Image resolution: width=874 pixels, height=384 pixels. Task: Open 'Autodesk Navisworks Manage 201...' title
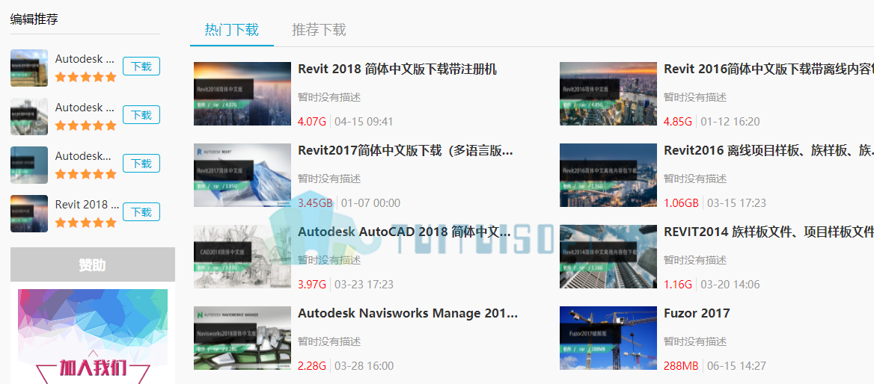point(408,313)
